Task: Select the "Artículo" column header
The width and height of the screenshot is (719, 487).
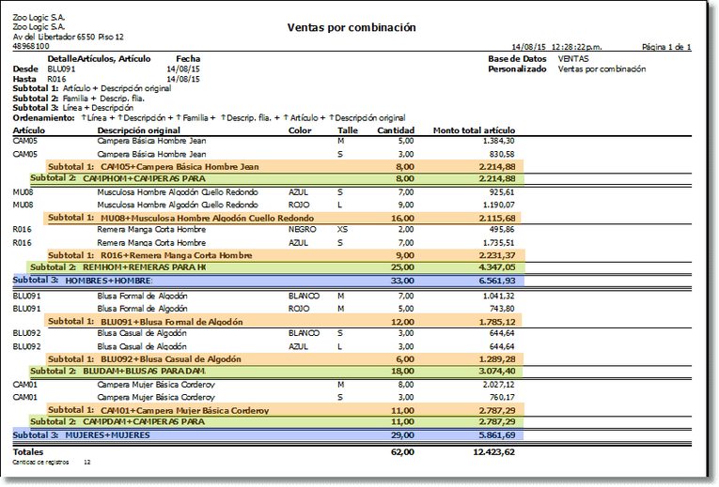Action: (x=30, y=129)
